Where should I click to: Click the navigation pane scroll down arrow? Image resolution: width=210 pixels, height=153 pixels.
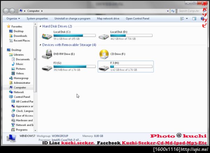[35, 130]
